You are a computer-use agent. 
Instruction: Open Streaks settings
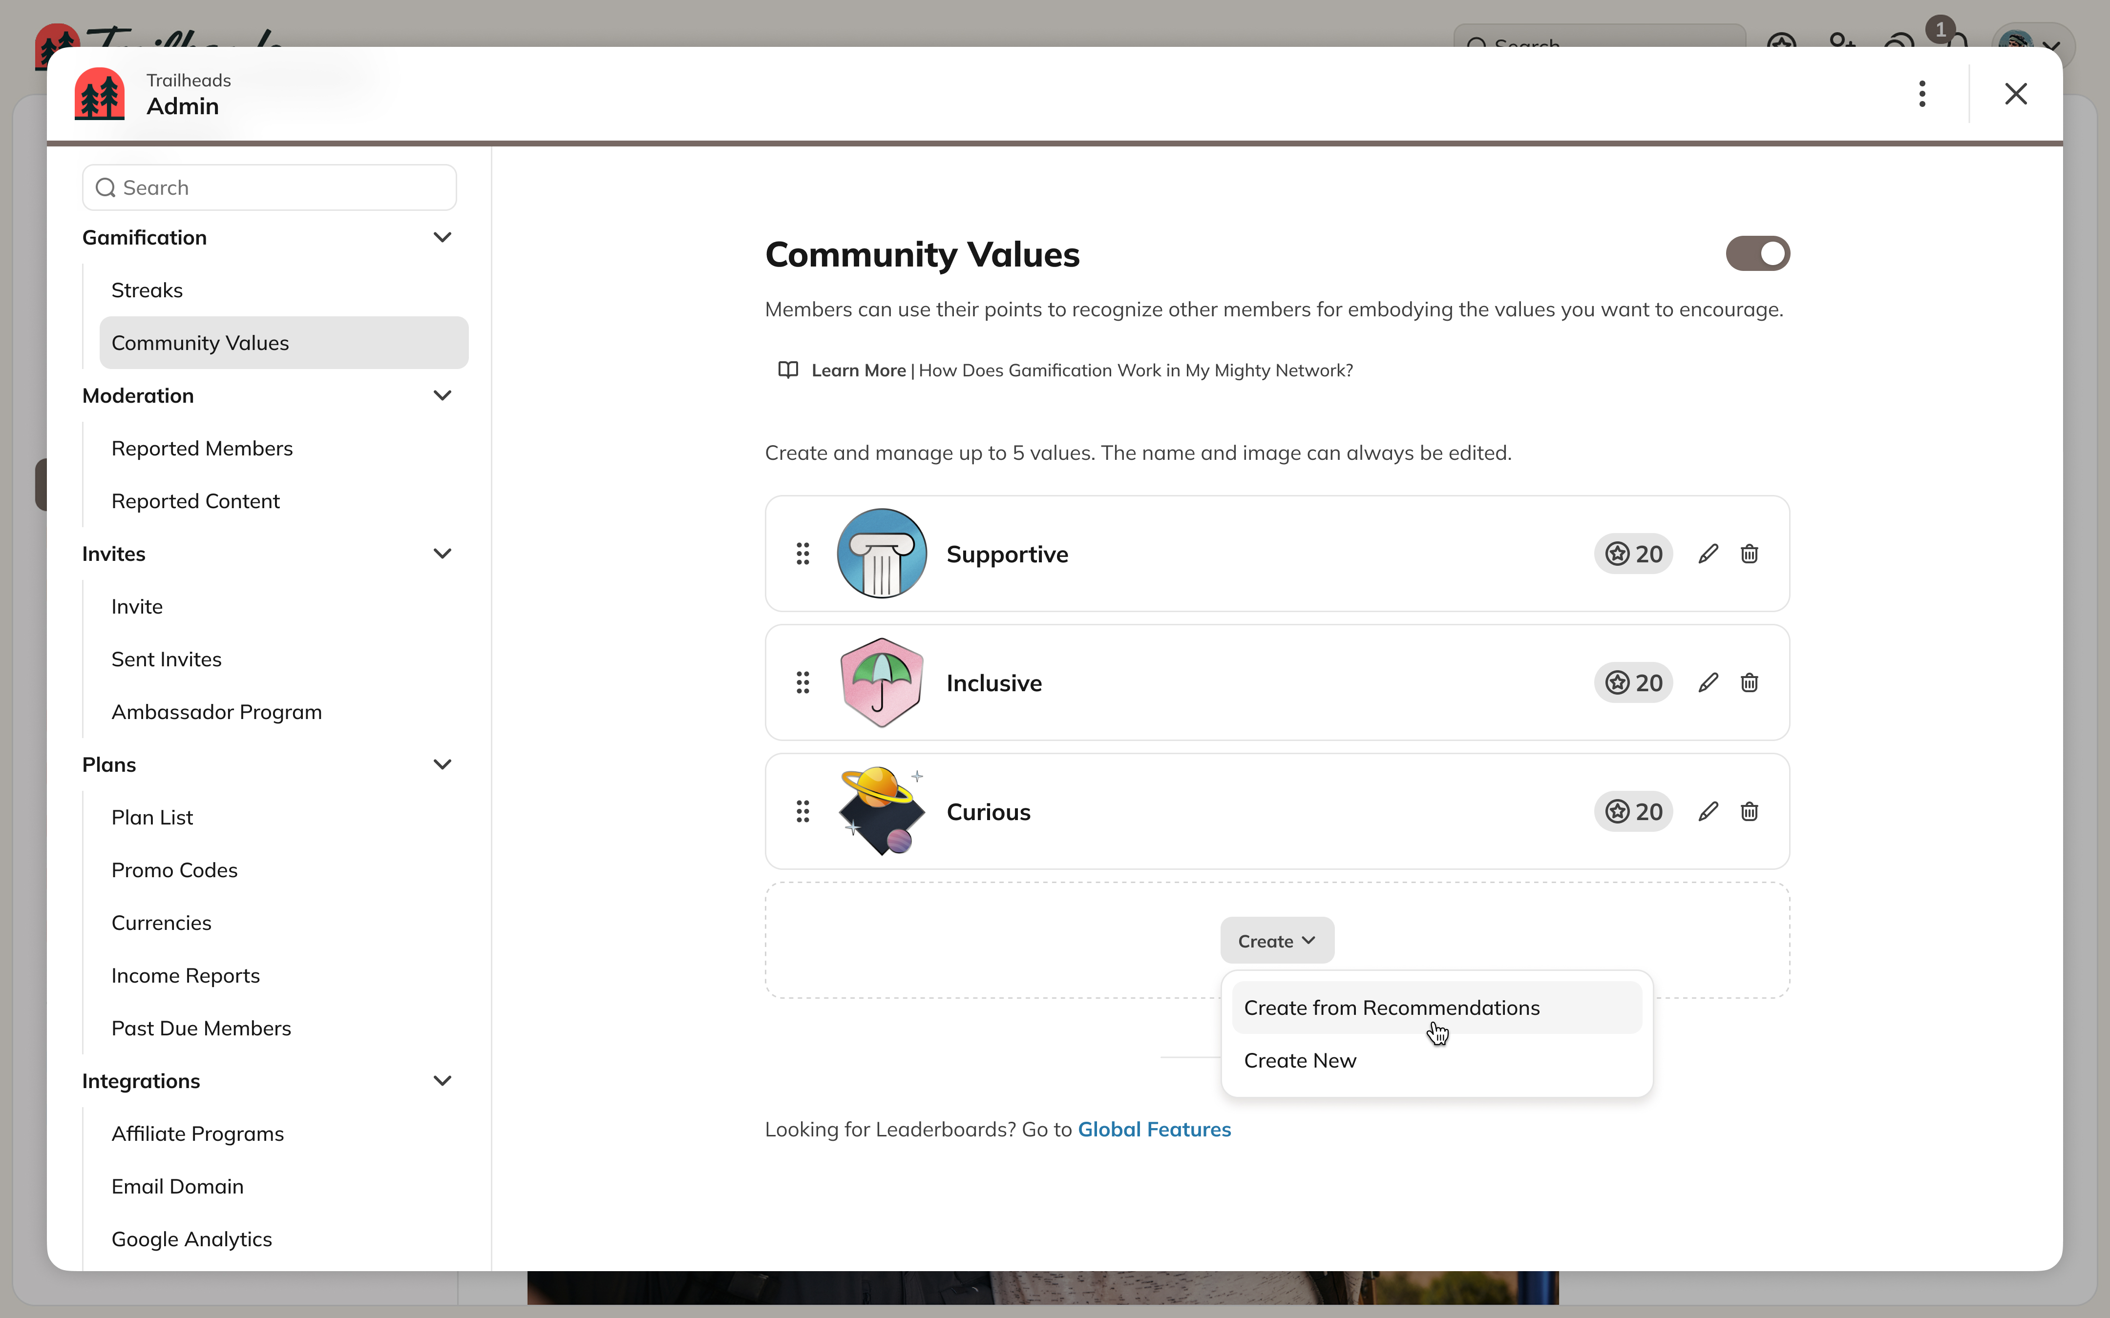point(283,290)
